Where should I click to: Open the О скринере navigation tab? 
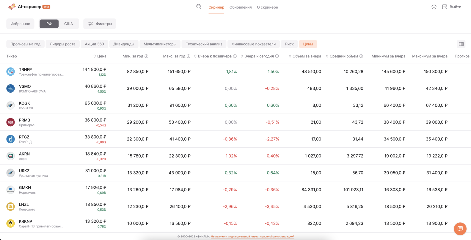pyautogui.click(x=267, y=7)
